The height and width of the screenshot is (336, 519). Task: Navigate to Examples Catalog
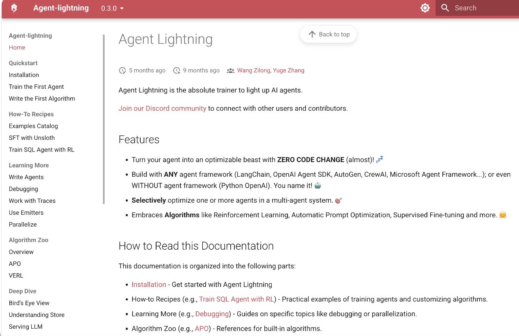33,126
